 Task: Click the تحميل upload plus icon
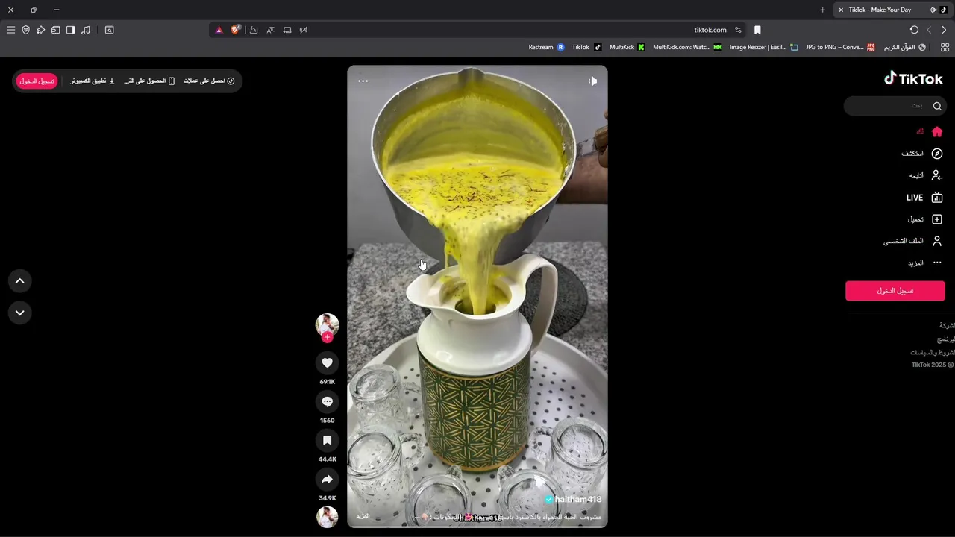937,219
